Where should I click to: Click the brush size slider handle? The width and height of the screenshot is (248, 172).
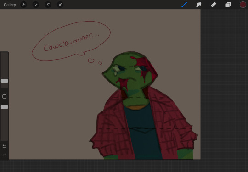[x=5, y=81]
